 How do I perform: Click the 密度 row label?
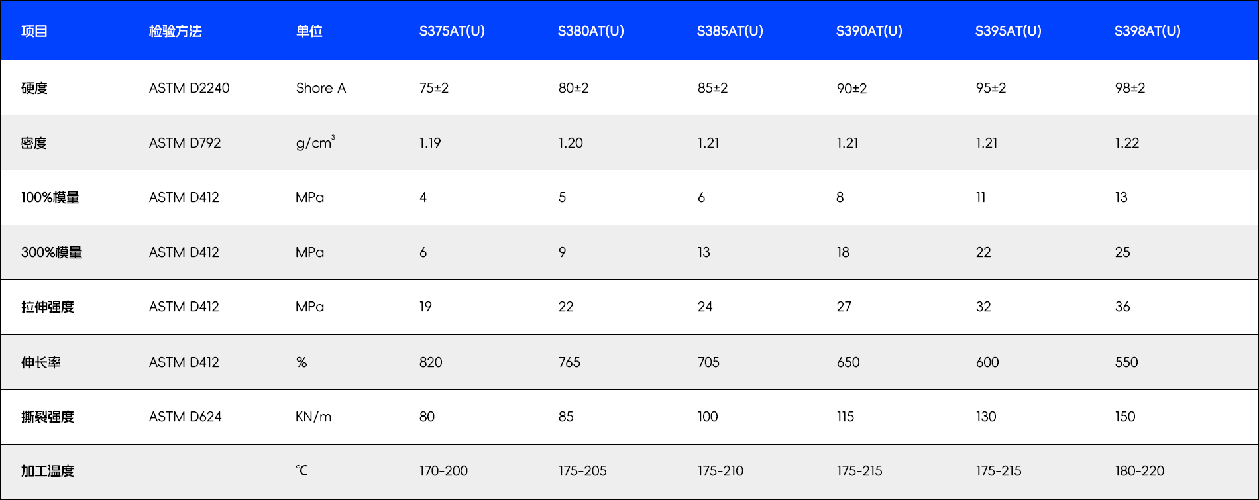pyautogui.click(x=34, y=143)
